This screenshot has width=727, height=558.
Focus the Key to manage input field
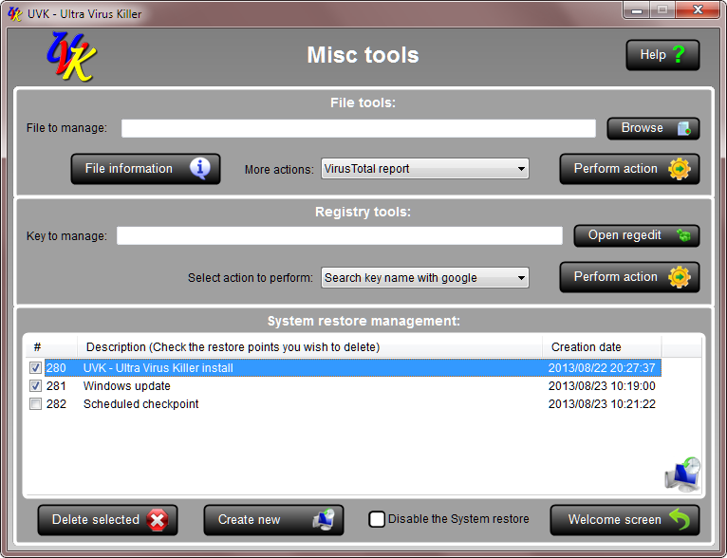pyautogui.click(x=340, y=235)
